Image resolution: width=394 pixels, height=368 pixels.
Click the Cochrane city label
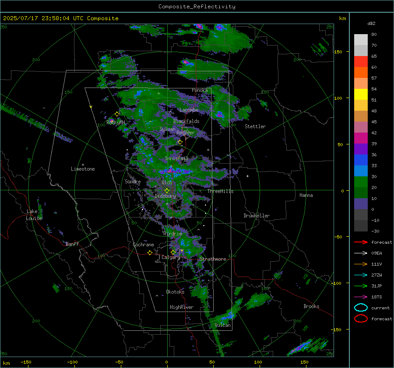143,245
